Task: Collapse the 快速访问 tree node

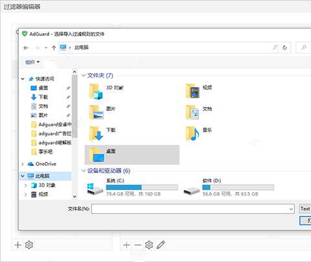Action: point(23,79)
